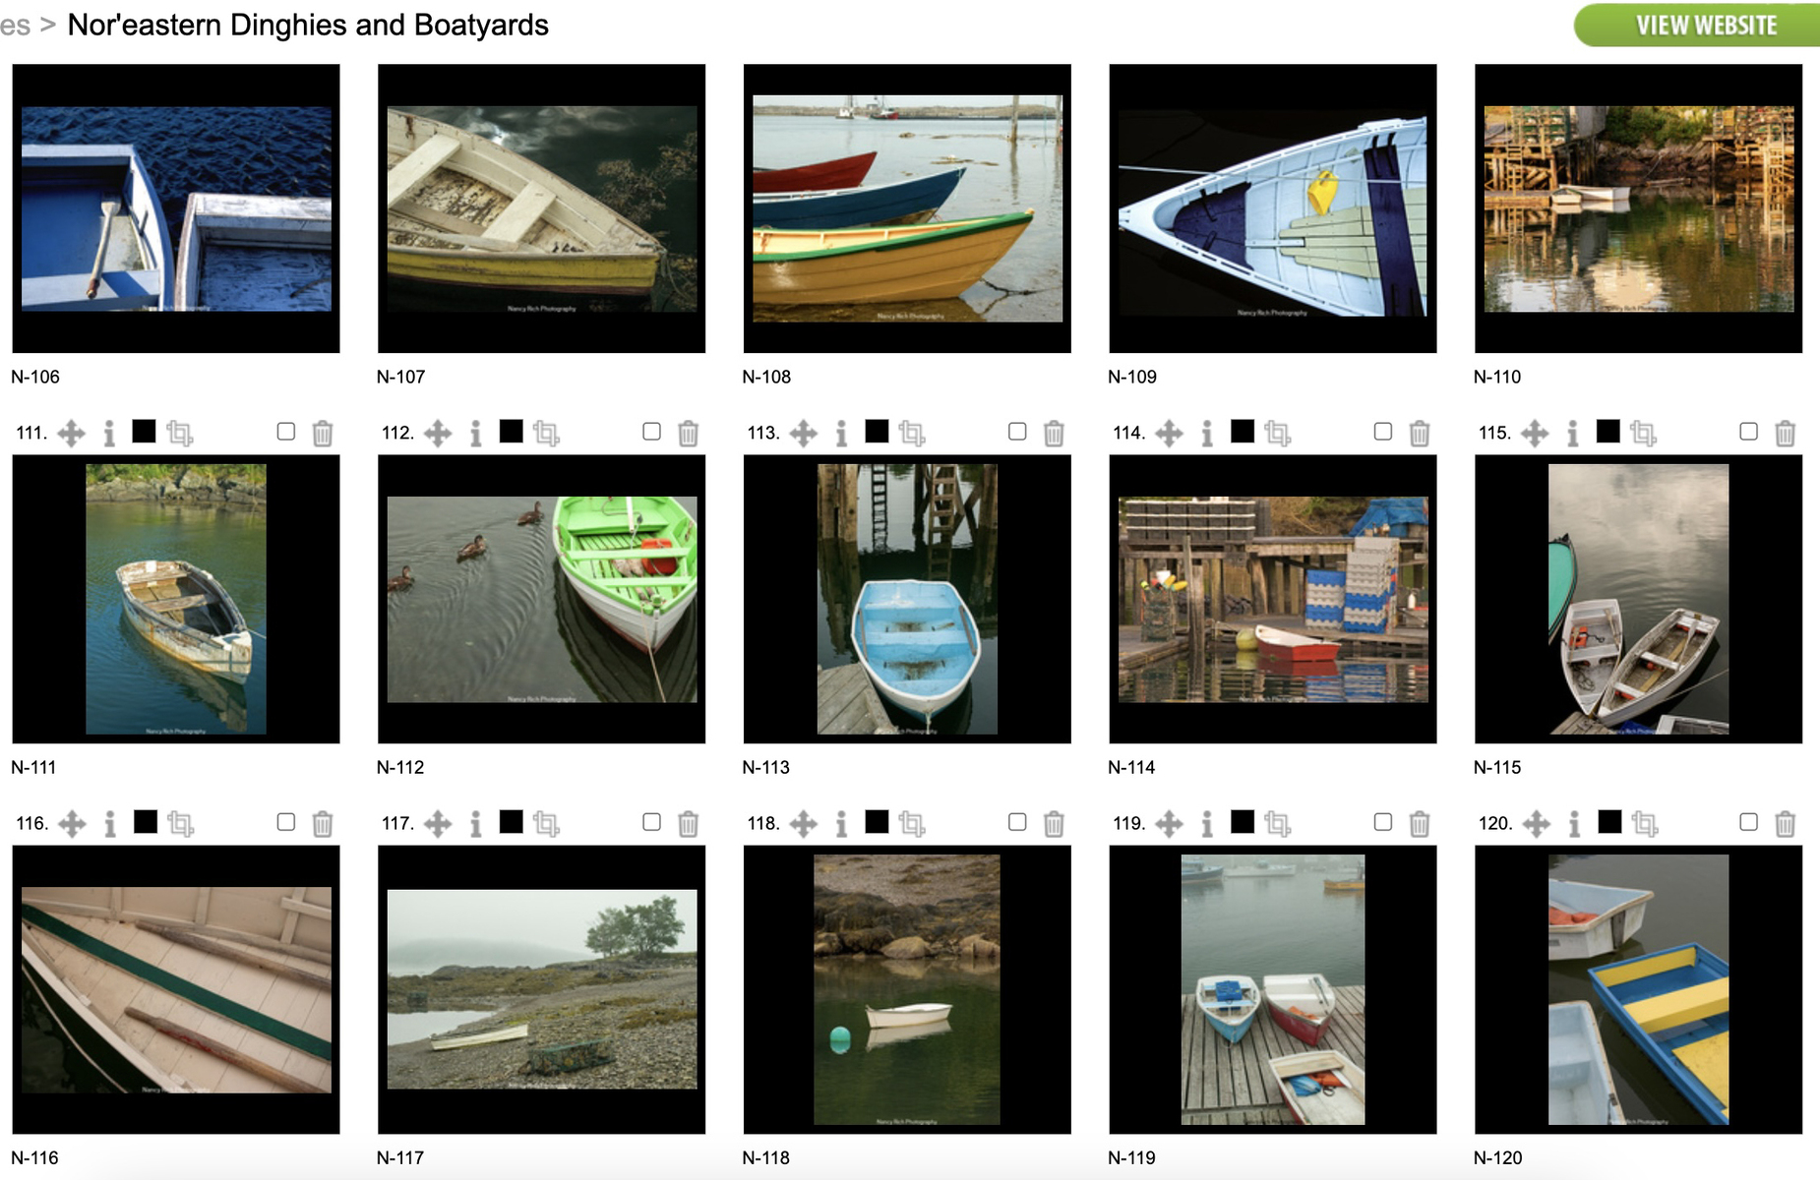
Task: Click the crop icon for image 115
Action: (1643, 433)
